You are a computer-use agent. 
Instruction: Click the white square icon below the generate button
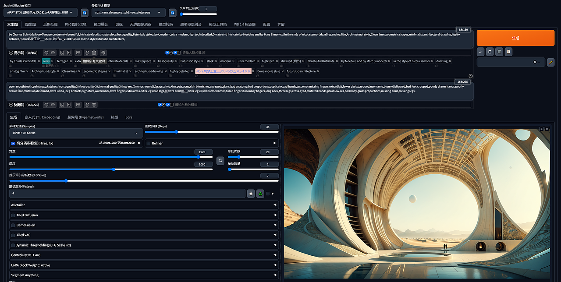pyautogui.click(x=490, y=52)
